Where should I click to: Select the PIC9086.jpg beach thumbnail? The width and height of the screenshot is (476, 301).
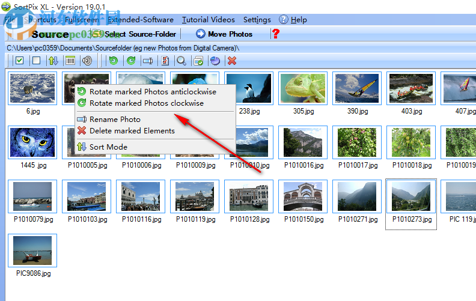pyautogui.click(x=32, y=251)
